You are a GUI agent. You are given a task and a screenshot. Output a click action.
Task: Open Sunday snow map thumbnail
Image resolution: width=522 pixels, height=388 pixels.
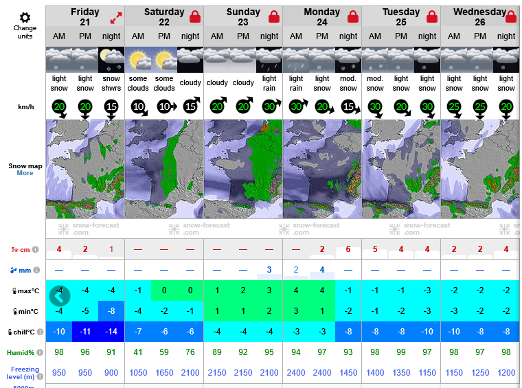coord(243,169)
